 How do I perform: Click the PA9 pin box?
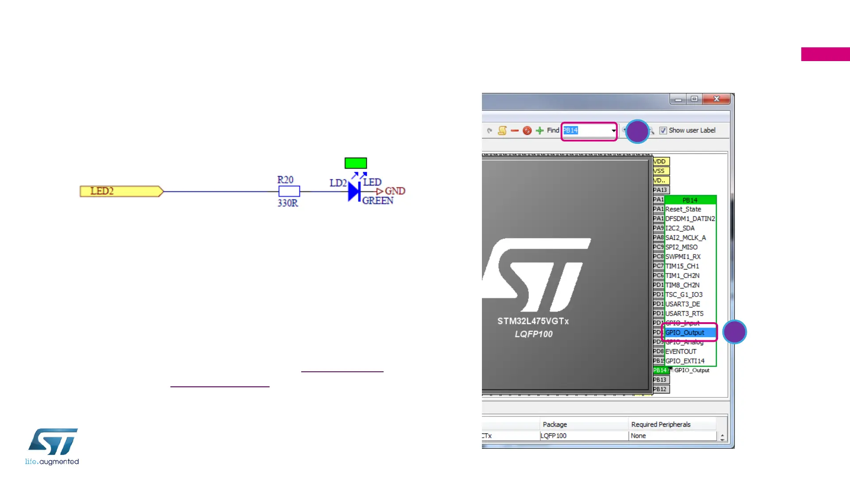(659, 228)
